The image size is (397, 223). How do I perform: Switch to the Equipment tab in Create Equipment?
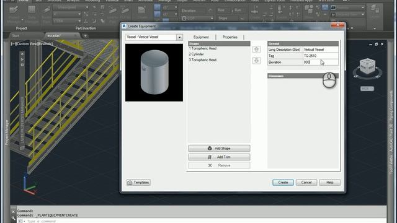(x=201, y=37)
